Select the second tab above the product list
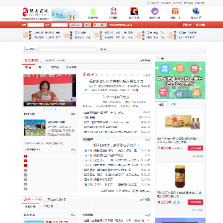The image size is (223, 223). [x=173, y=105]
